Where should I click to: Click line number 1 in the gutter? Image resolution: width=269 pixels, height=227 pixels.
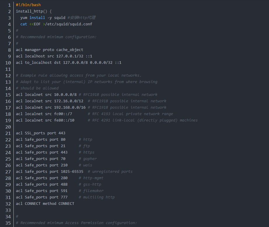tap(9, 5)
